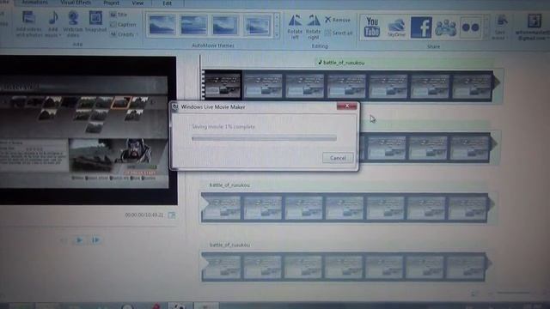
Task: Click Add videos and photos icon
Action: pyautogui.click(x=28, y=17)
